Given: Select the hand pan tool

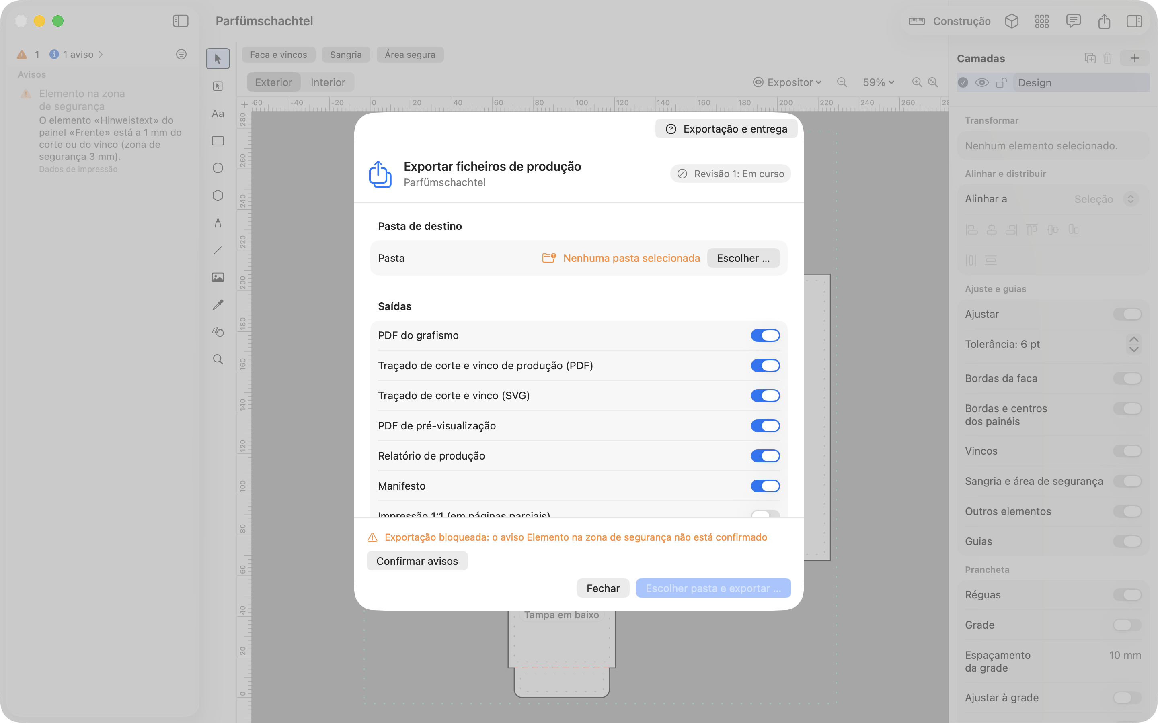Looking at the screenshot, I should click(x=218, y=332).
